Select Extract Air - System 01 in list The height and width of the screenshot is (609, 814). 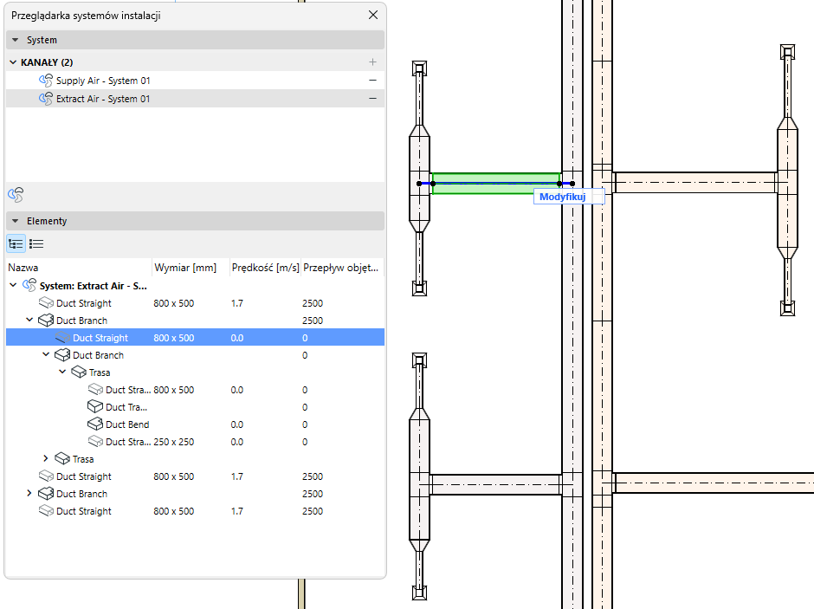click(103, 99)
